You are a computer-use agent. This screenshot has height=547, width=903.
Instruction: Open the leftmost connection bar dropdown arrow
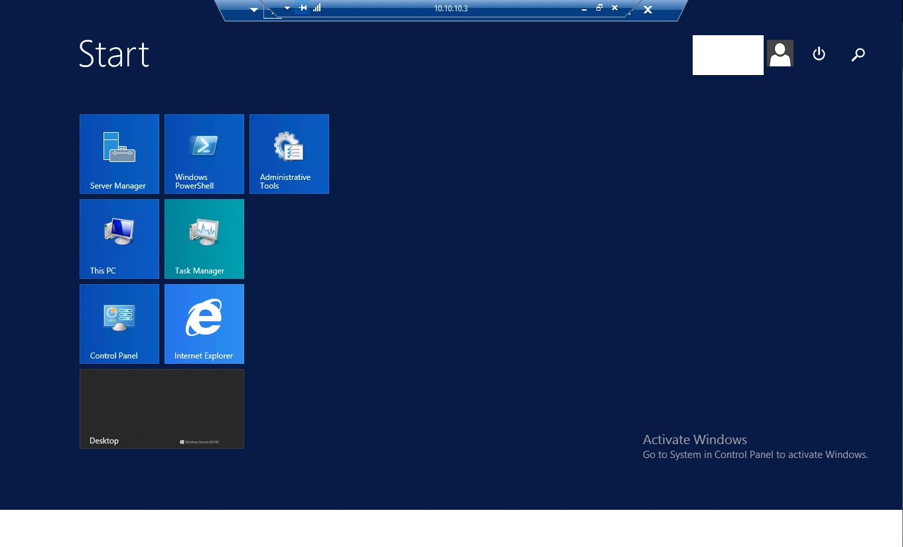coord(254,9)
